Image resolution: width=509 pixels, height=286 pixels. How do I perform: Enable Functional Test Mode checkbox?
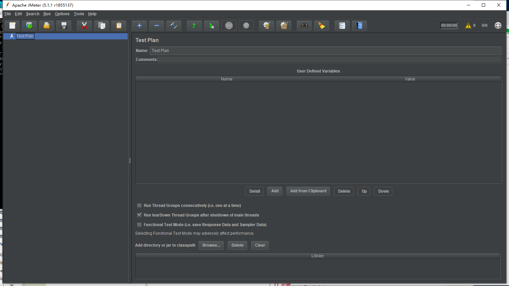[x=140, y=225]
